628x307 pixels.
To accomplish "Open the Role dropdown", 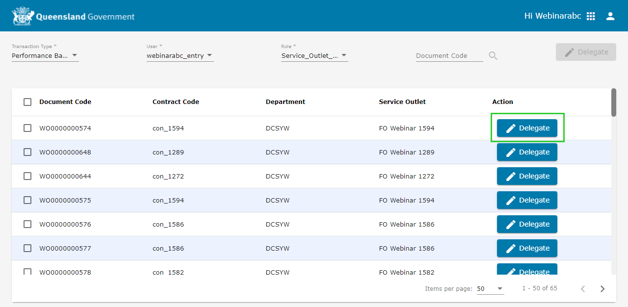I will pyautogui.click(x=314, y=56).
